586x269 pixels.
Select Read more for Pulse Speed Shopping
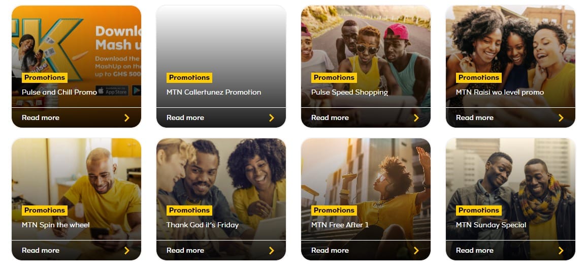pos(330,117)
